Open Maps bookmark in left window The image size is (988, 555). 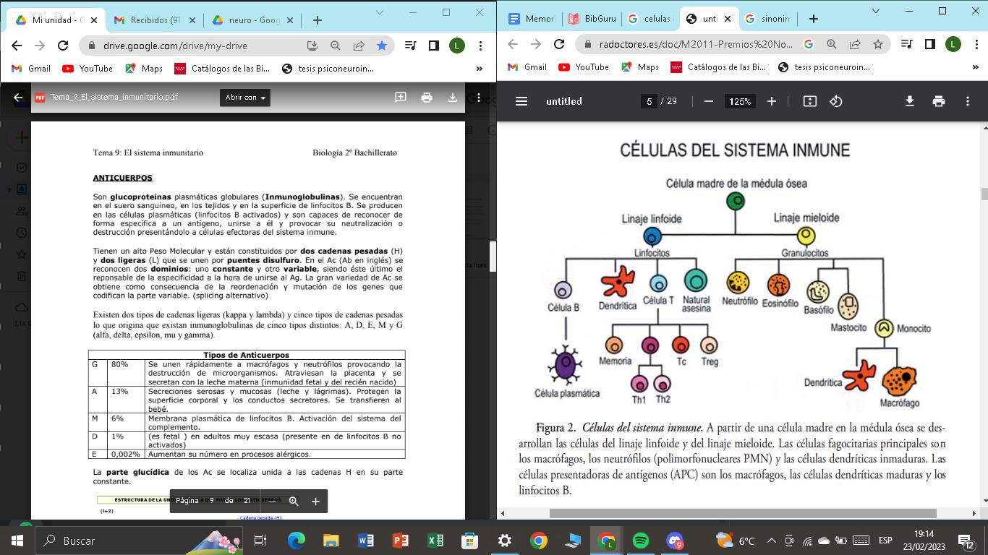pos(144,69)
